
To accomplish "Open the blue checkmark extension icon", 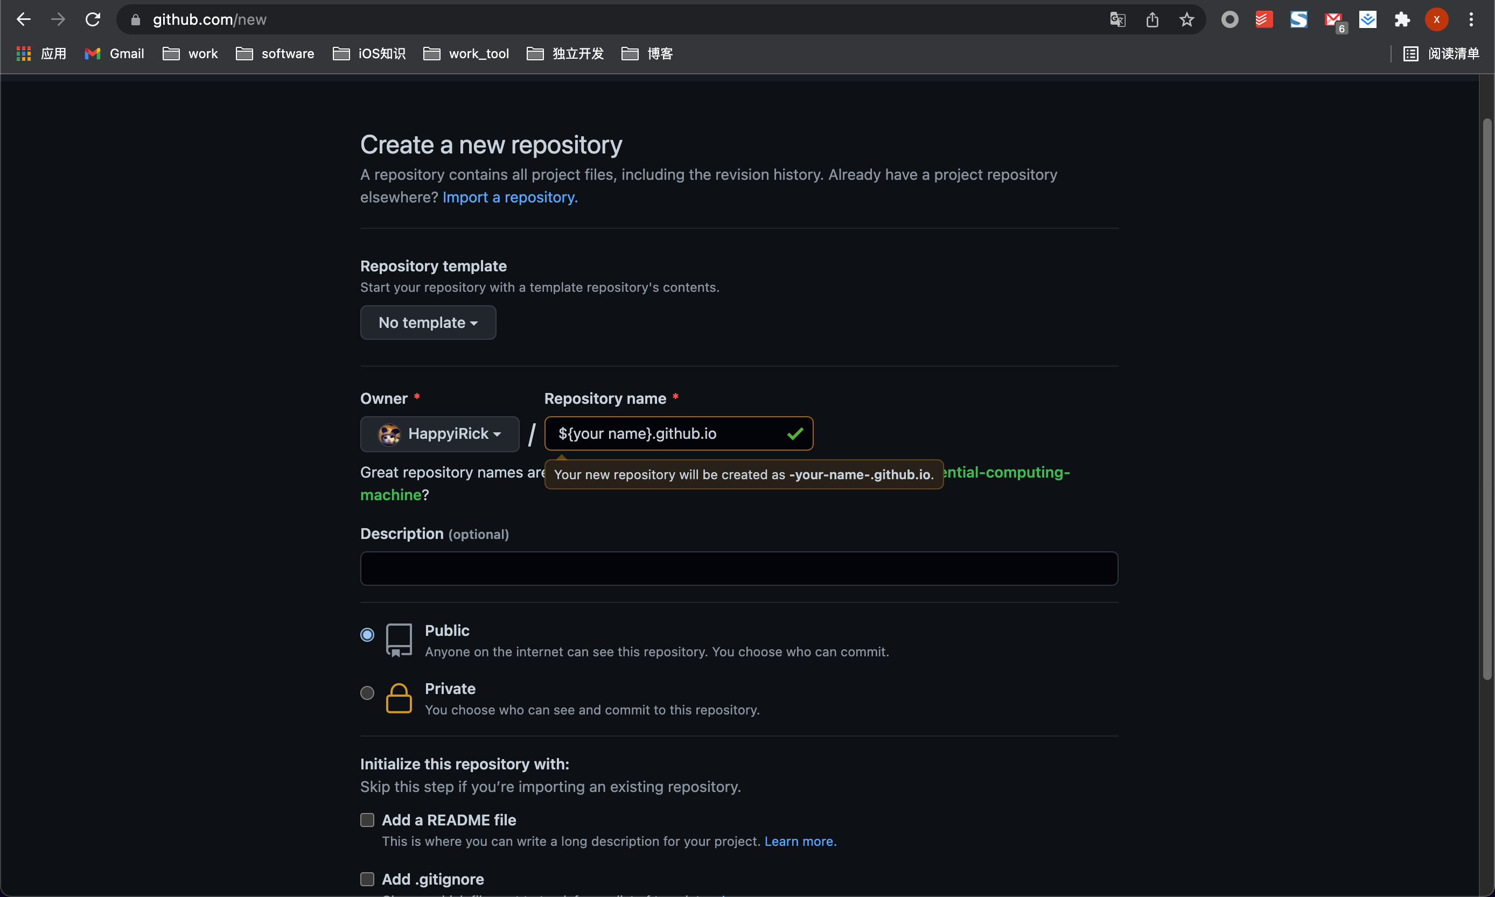I will coord(1367,20).
